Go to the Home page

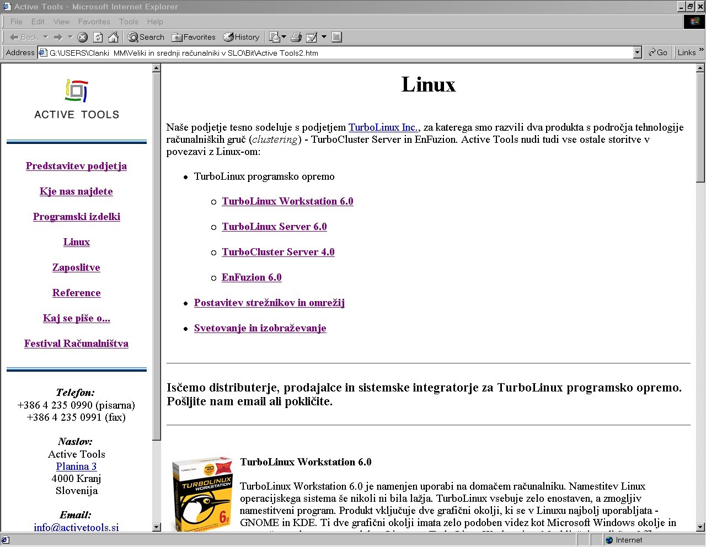pyautogui.click(x=114, y=37)
